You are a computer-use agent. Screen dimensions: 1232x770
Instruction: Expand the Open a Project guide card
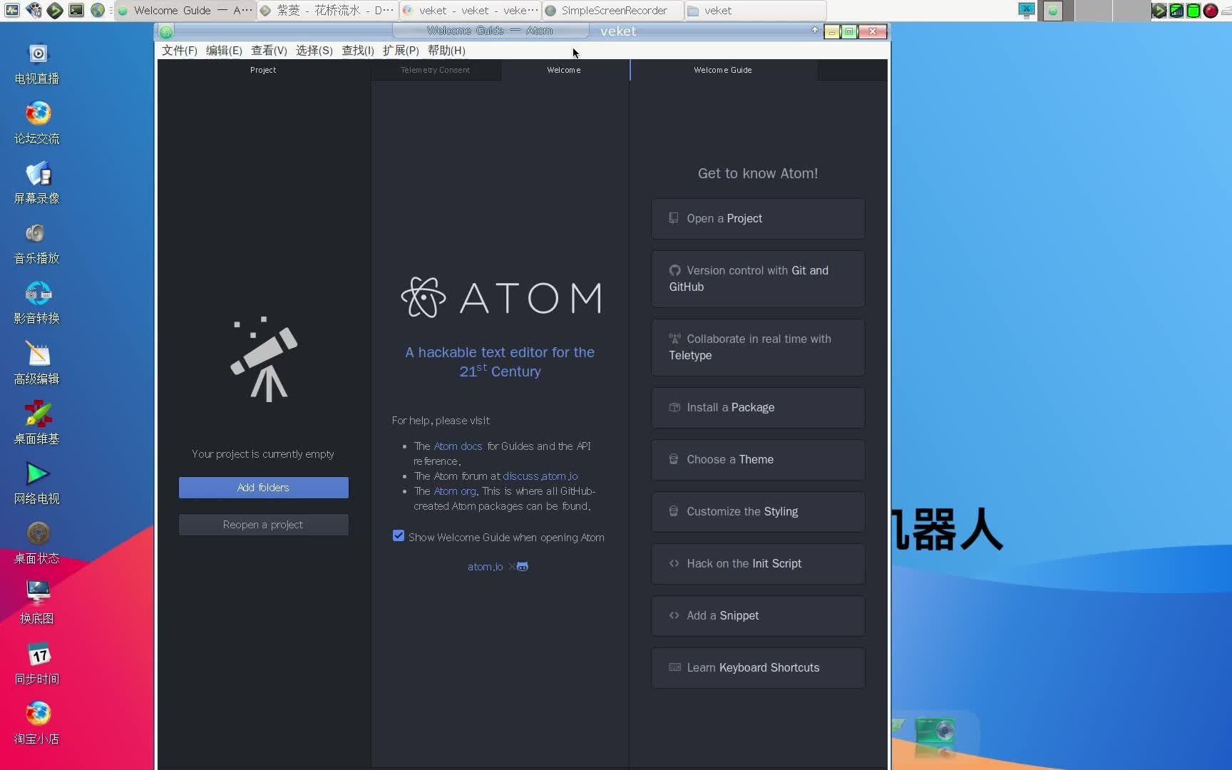pos(758,219)
